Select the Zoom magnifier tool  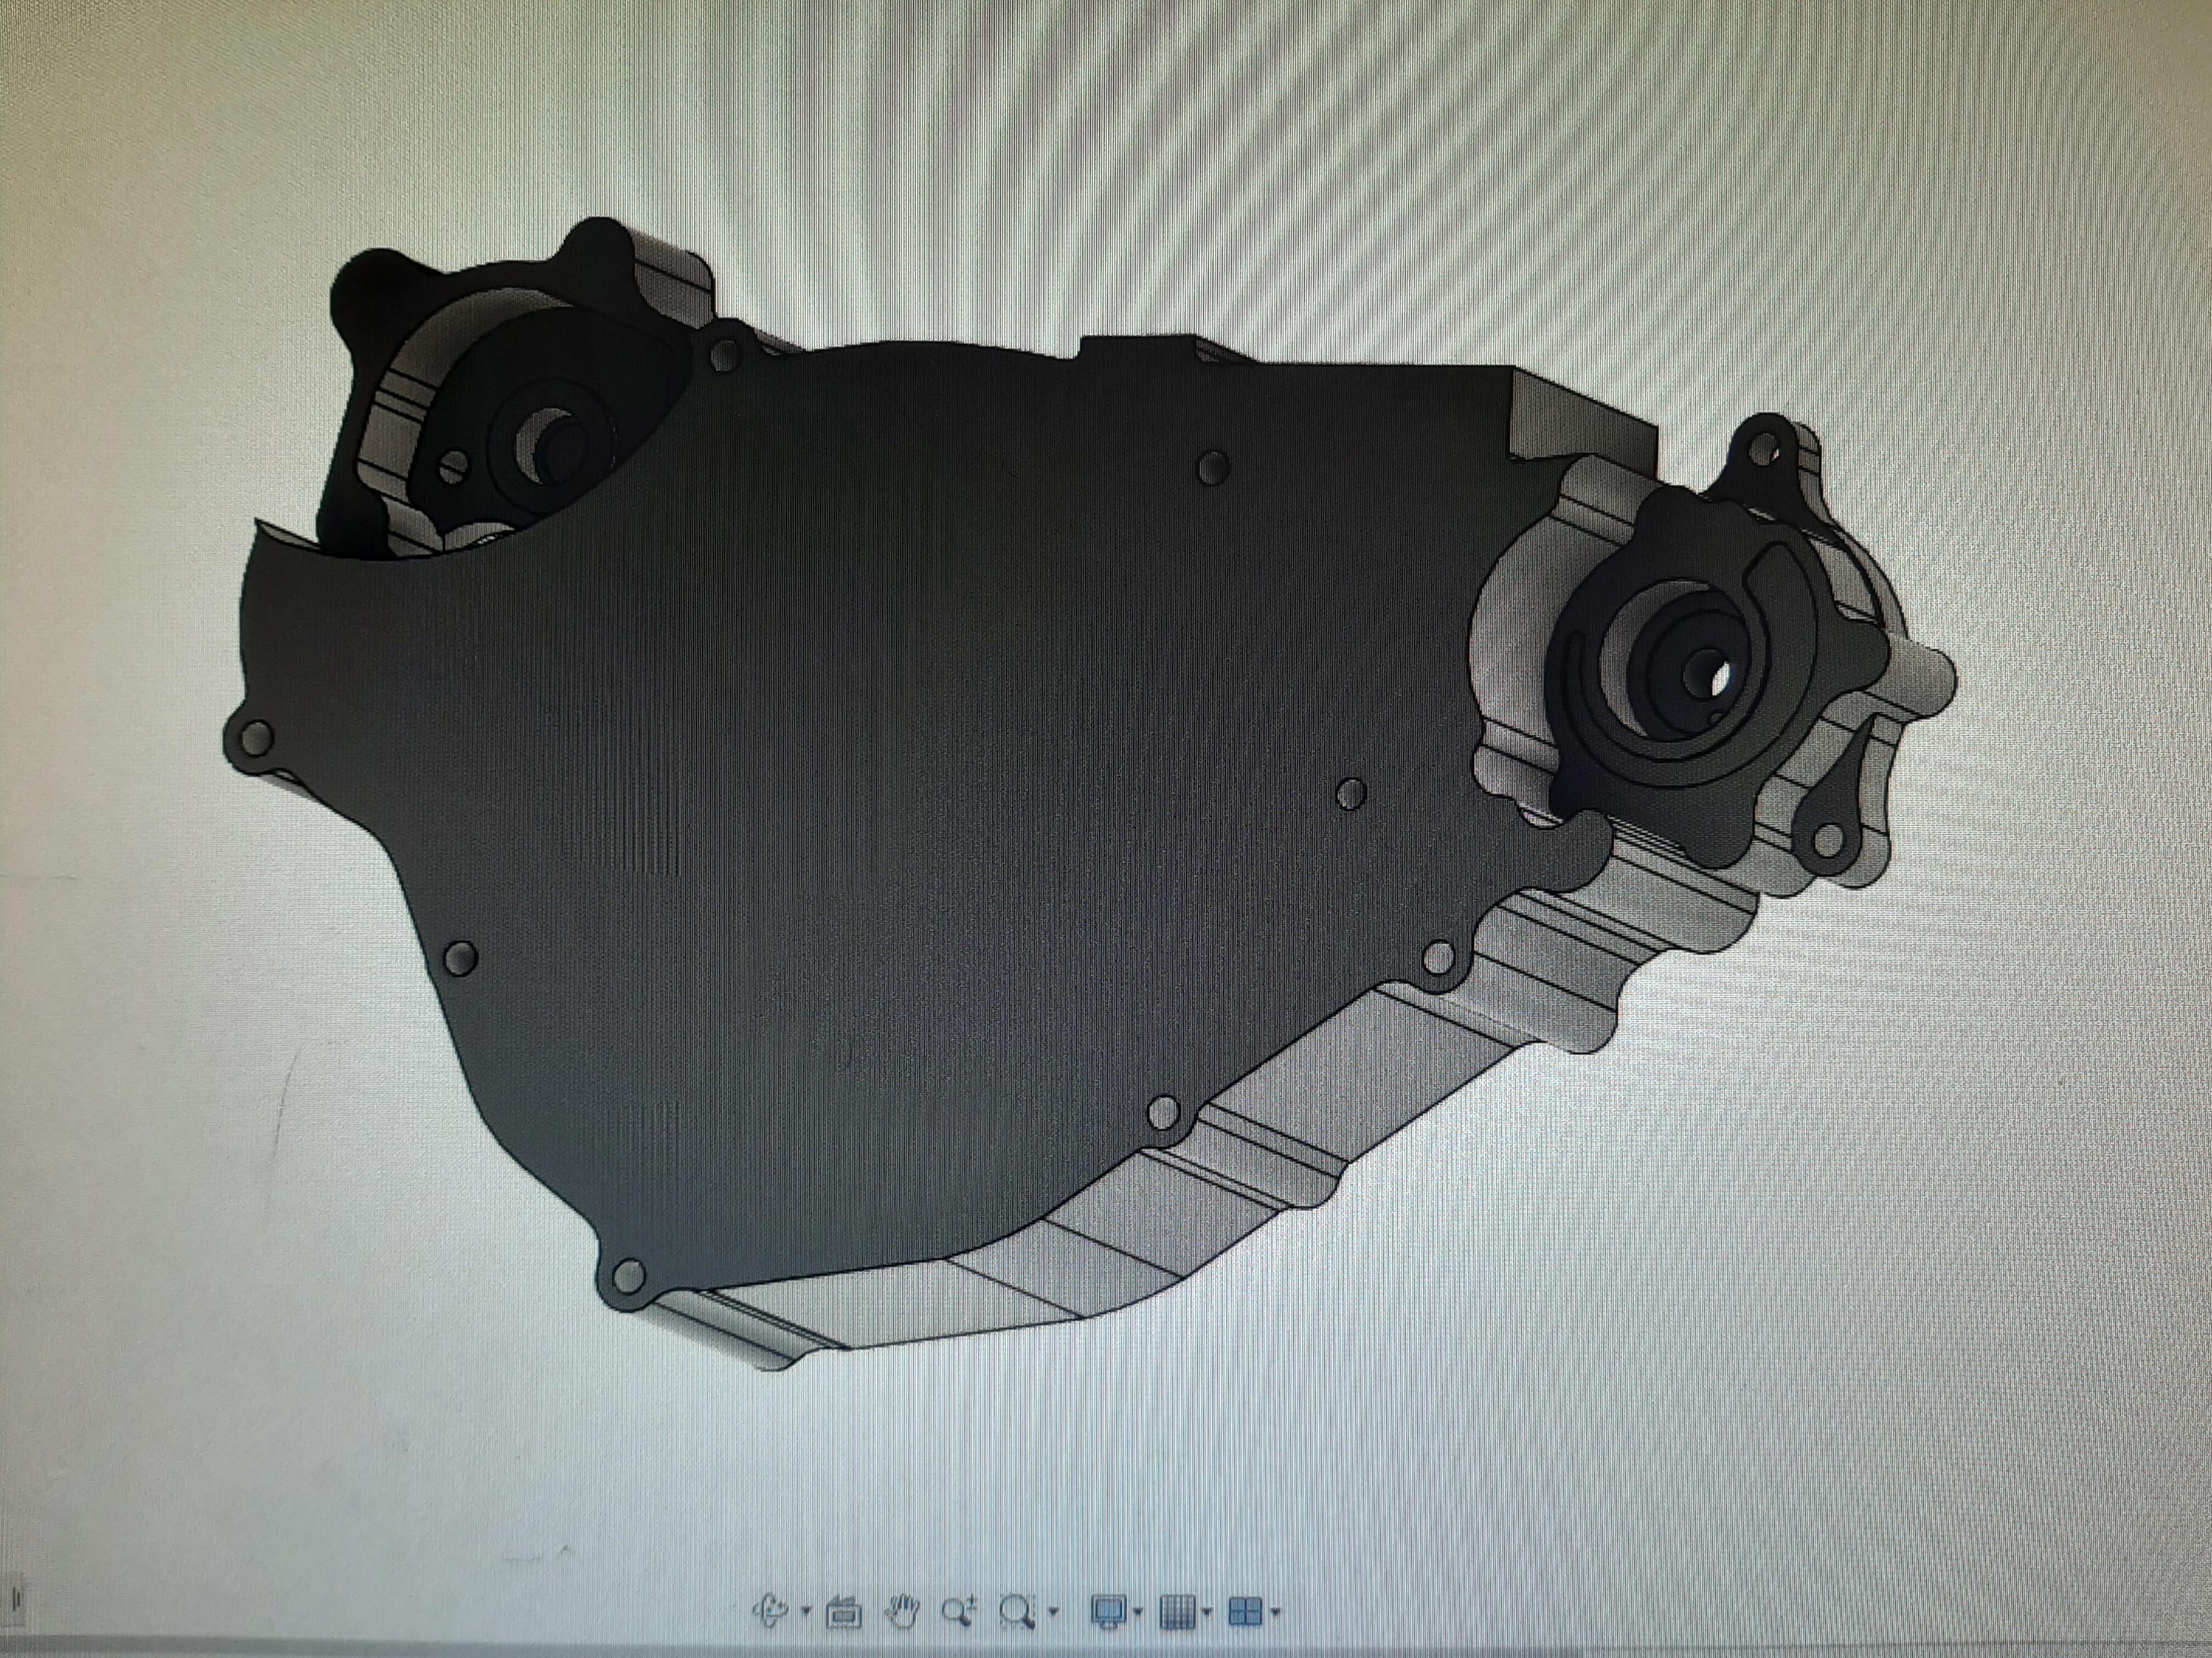(957, 1610)
